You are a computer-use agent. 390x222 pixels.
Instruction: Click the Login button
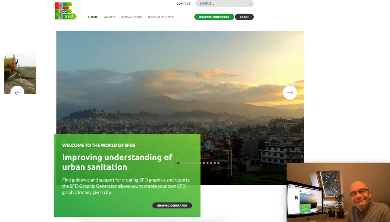[x=244, y=17]
